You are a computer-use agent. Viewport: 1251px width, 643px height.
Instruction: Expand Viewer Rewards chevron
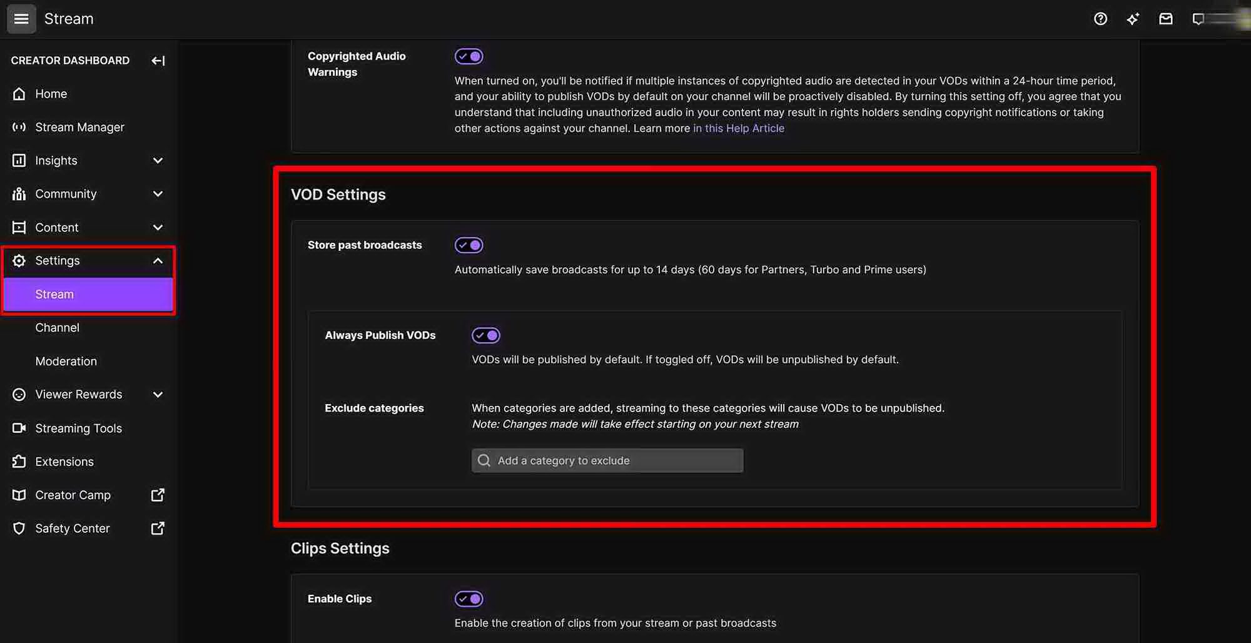tap(158, 395)
